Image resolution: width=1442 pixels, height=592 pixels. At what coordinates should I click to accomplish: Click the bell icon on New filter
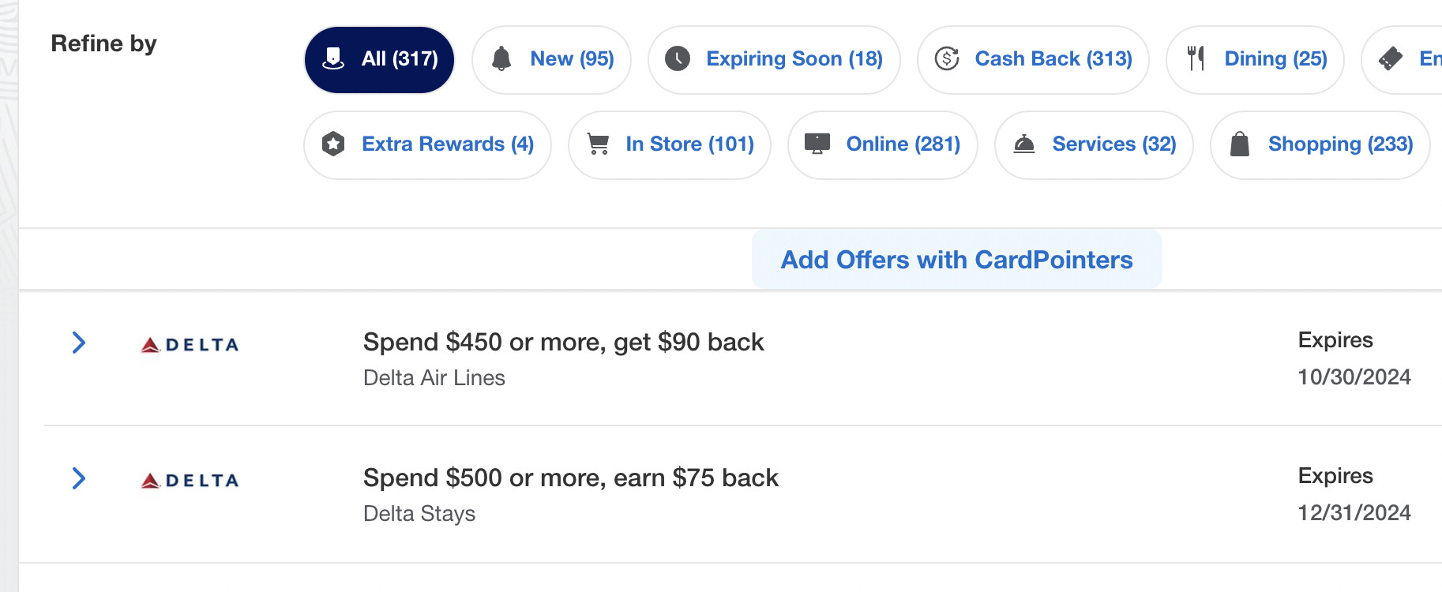pos(501,59)
